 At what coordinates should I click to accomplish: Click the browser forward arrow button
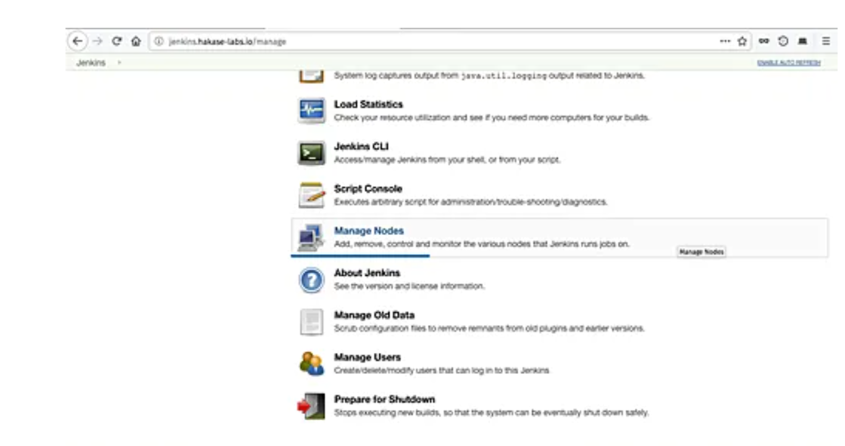(x=97, y=41)
